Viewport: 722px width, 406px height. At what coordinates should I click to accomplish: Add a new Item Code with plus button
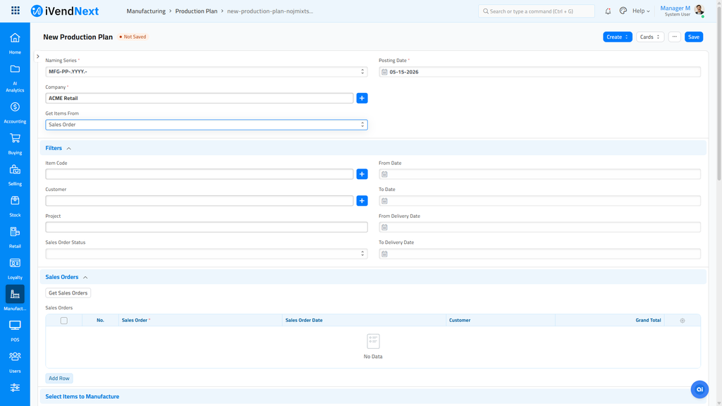point(362,174)
